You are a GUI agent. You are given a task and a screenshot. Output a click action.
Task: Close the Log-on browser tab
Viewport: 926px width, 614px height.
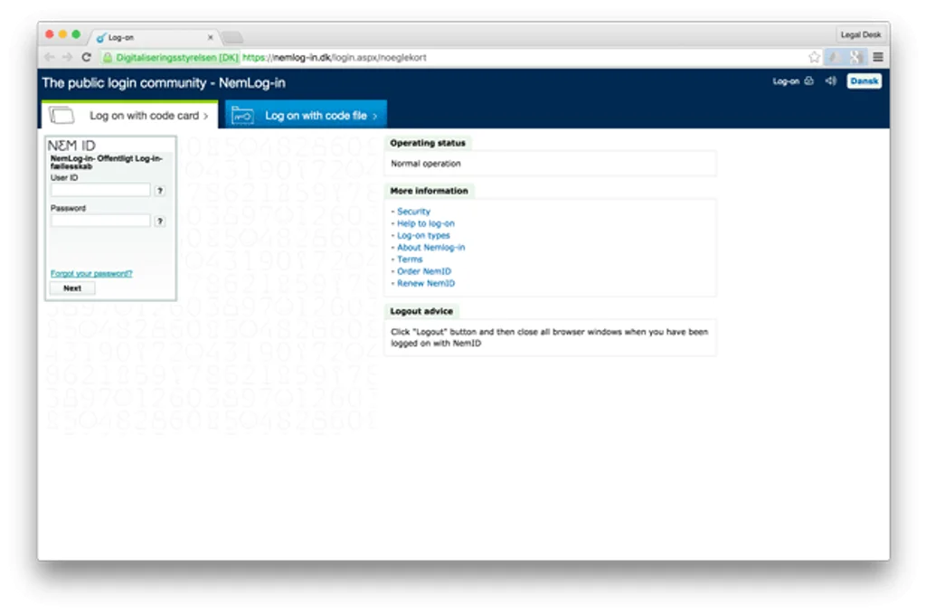210,37
